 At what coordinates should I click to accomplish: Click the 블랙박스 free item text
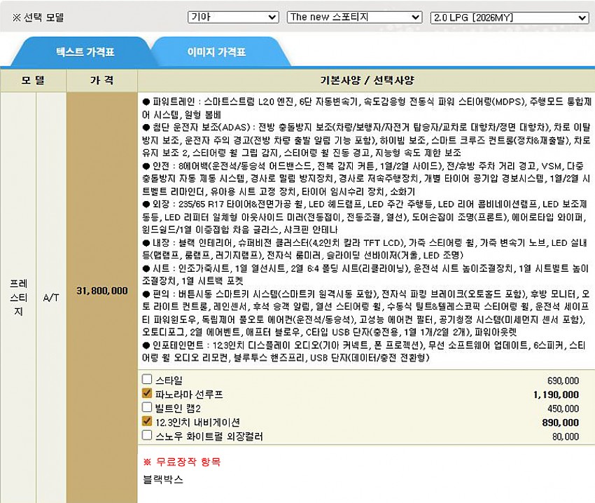pyautogui.click(x=162, y=479)
